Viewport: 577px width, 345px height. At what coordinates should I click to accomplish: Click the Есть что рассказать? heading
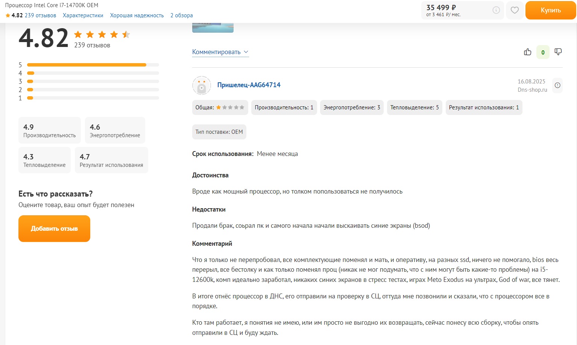tap(56, 194)
